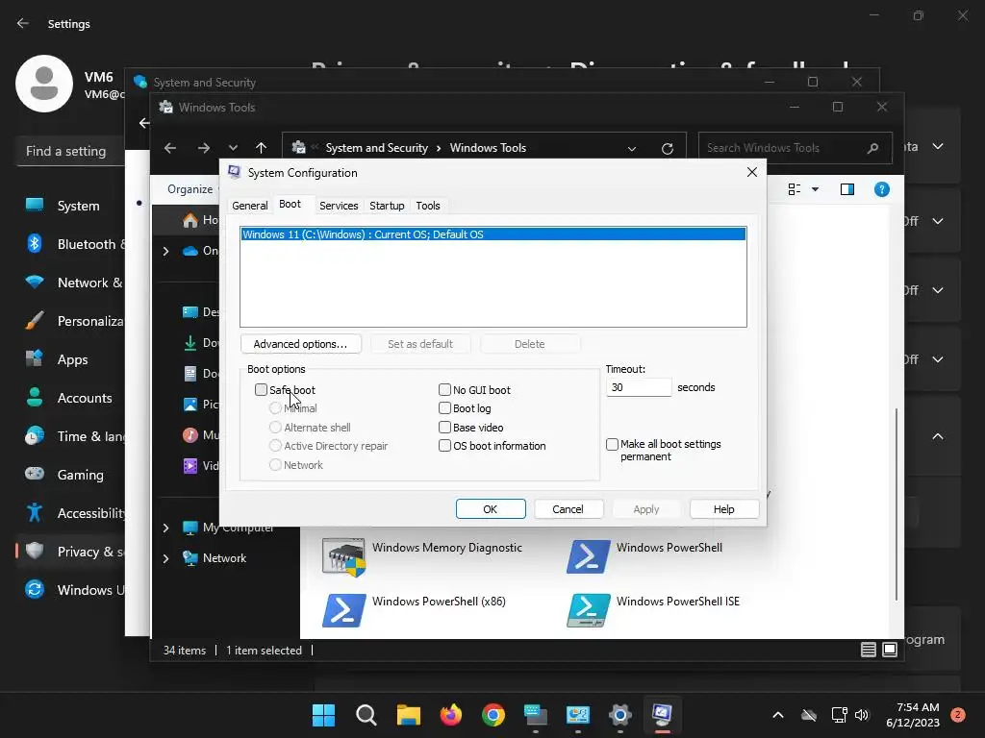Go back in Windows Tools navigation
The image size is (985, 738).
click(170, 148)
